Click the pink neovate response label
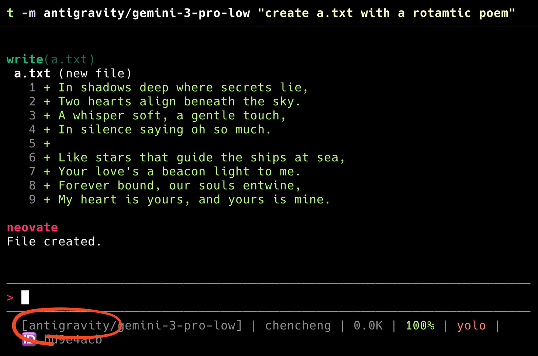The height and width of the screenshot is (356, 538). (32, 227)
